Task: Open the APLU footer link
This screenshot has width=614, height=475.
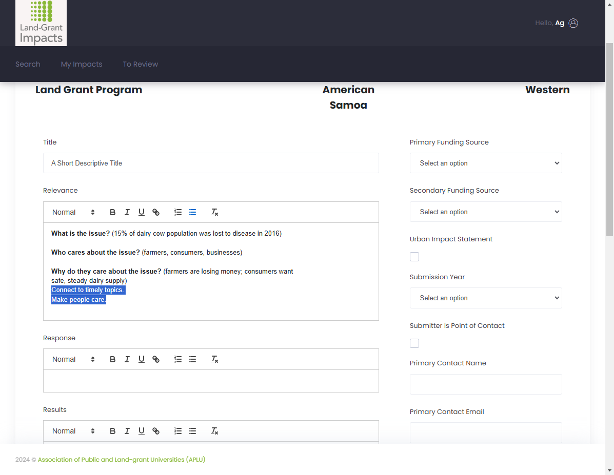Action: point(122,459)
